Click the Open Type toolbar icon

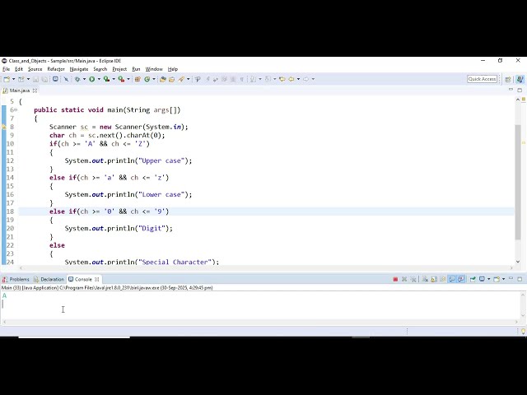pyautogui.click(x=163, y=79)
